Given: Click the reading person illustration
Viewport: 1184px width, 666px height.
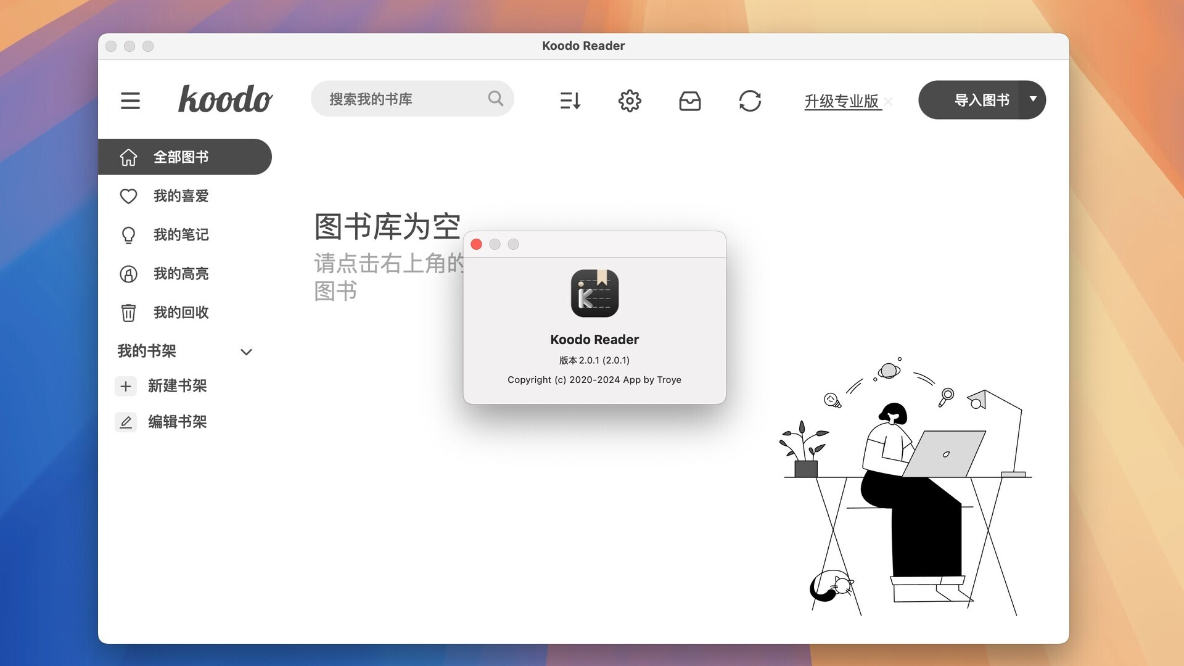Looking at the screenshot, I should click(905, 487).
